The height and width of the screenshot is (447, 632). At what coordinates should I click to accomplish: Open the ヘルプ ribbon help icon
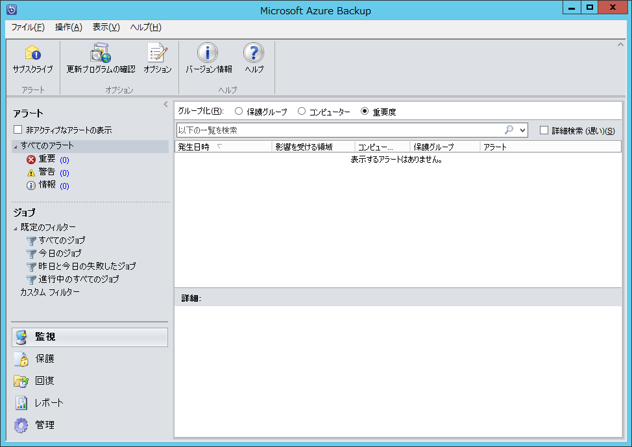tap(254, 53)
